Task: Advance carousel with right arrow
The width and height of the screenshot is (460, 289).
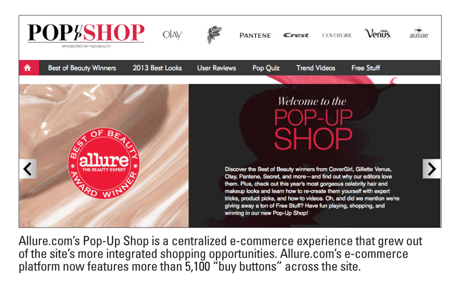Action: point(431,169)
